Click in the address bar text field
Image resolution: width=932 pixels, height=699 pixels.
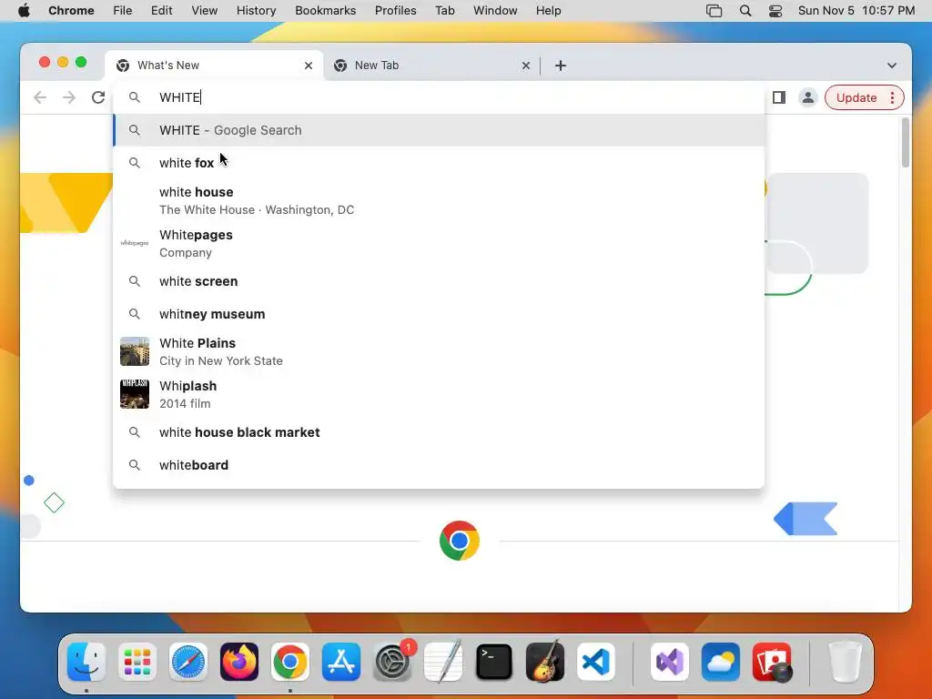pyautogui.click(x=439, y=97)
